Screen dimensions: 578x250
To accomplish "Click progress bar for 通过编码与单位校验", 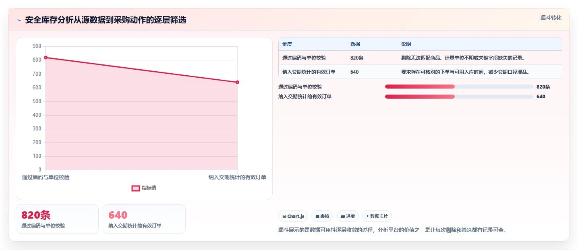I will [x=459, y=87].
